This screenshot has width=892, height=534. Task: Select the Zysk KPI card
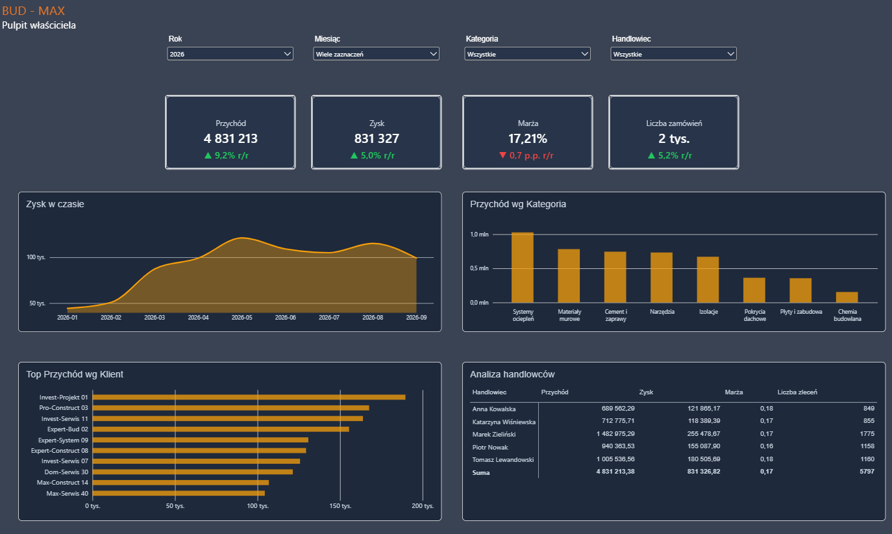pyautogui.click(x=377, y=133)
